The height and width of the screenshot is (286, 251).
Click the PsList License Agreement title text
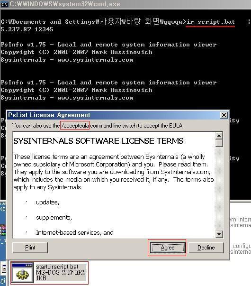click(49, 115)
